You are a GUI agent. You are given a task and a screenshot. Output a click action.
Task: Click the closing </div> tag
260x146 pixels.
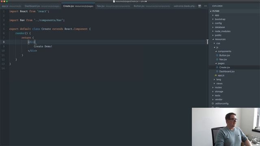(32, 51)
